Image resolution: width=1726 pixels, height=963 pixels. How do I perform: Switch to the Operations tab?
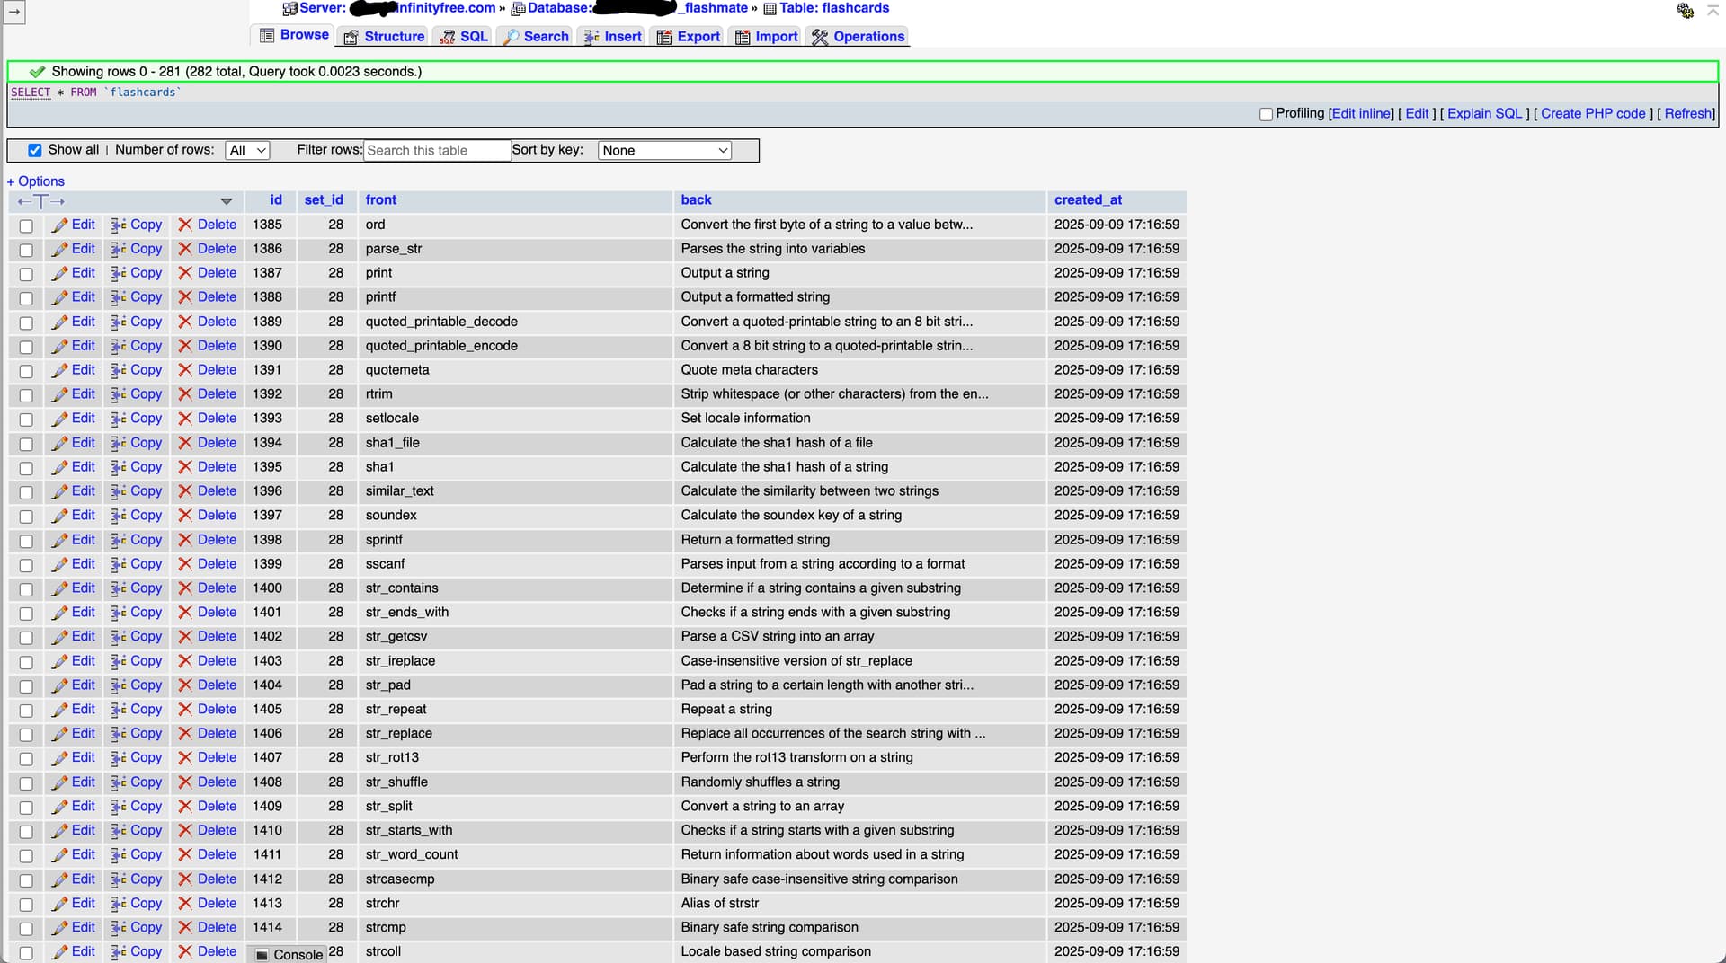pyautogui.click(x=859, y=37)
